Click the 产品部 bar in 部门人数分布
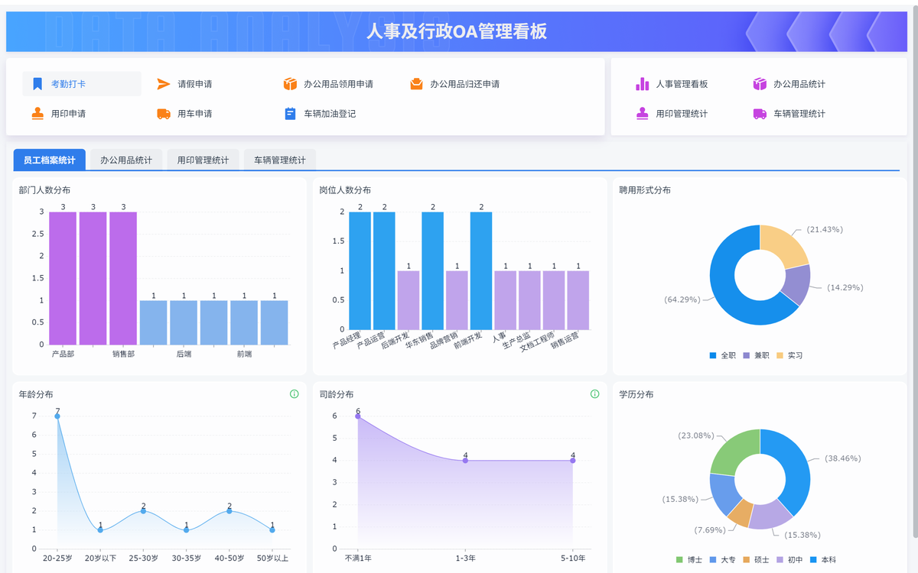The height and width of the screenshot is (573, 918). (x=63, y=278)
